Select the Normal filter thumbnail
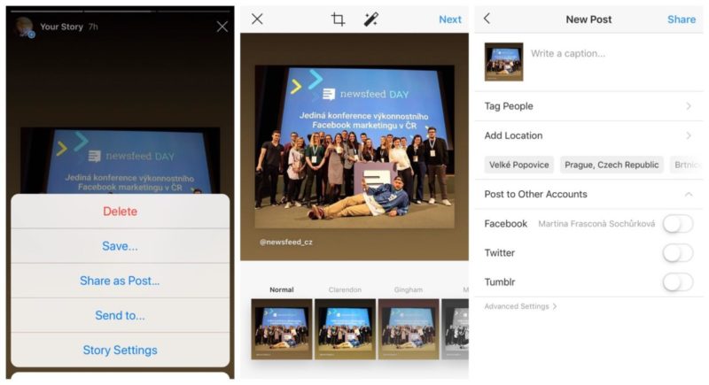The width and height of the screenshot is (709, 385). [282, 329]
